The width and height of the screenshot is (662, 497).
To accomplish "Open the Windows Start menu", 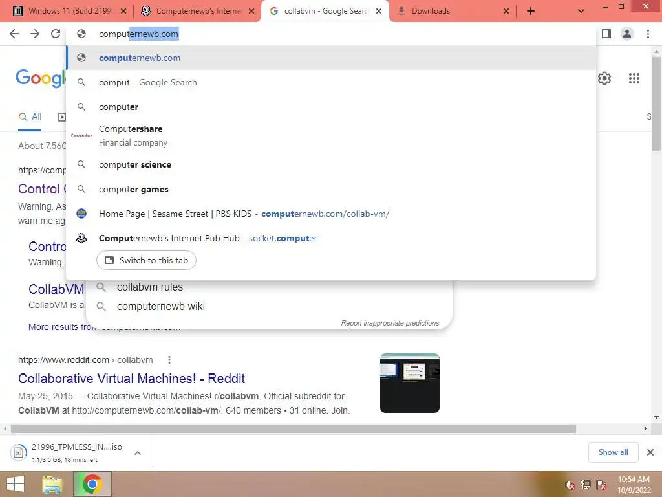I will point(16,484).
